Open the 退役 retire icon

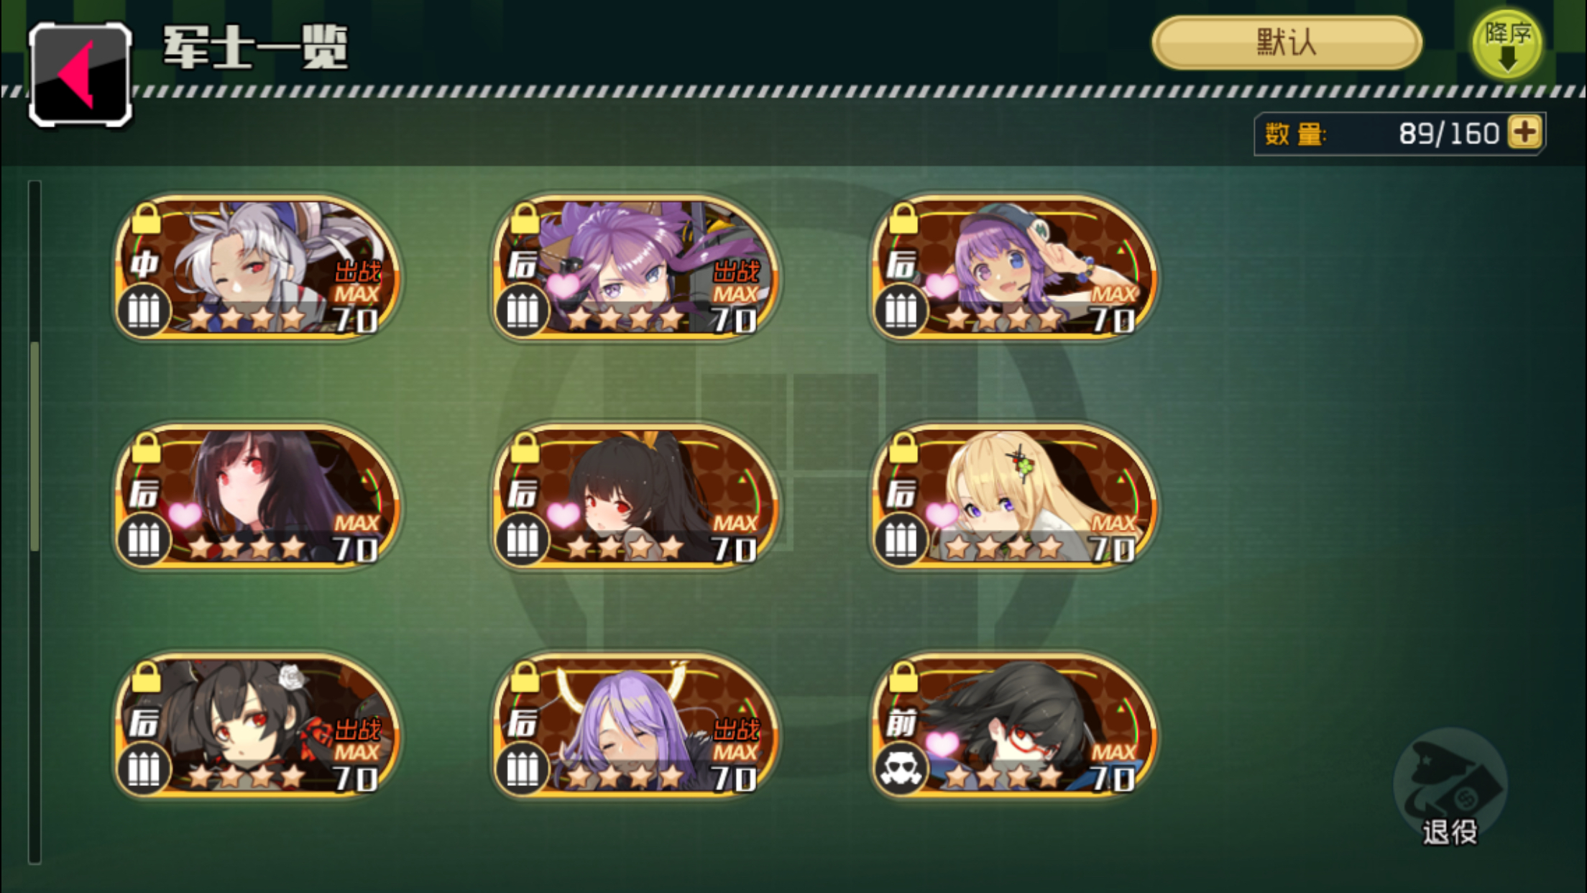pos(1450,787)
